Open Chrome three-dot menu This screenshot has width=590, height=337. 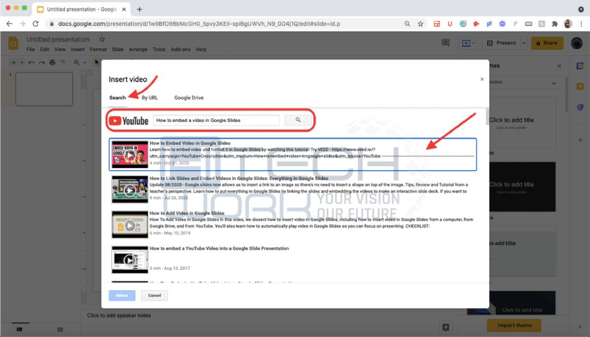coord(581,24)
